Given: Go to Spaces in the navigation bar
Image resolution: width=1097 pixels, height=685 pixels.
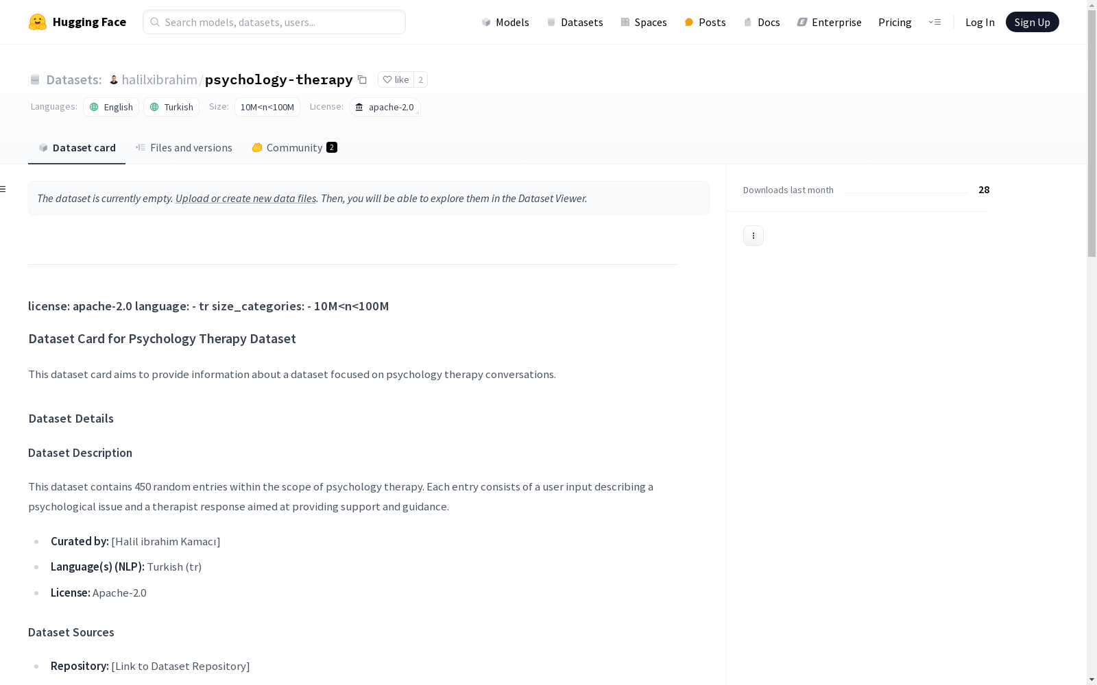Looking at the screenshot, I should pos(644,22).
